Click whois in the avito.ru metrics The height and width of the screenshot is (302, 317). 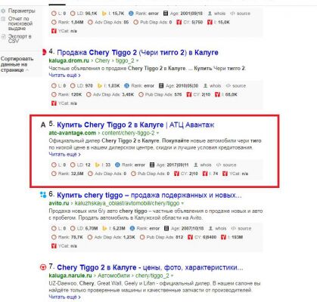(x=220, y=229)
